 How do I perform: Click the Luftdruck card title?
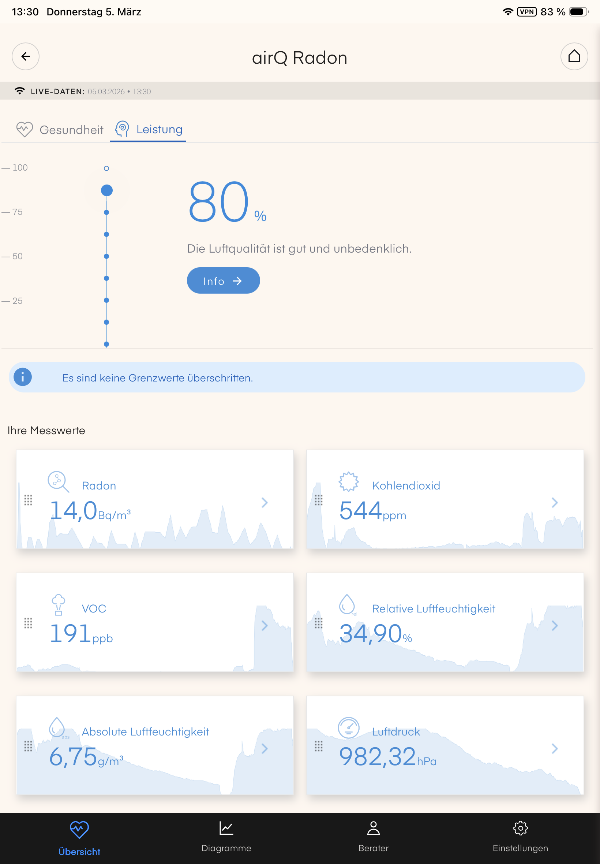(x=396, y=731)
